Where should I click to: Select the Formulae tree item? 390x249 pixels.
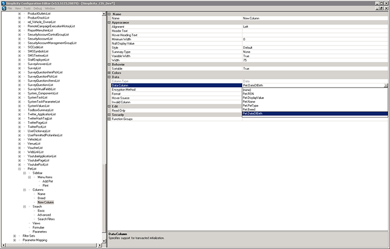(x=38, y=228)
